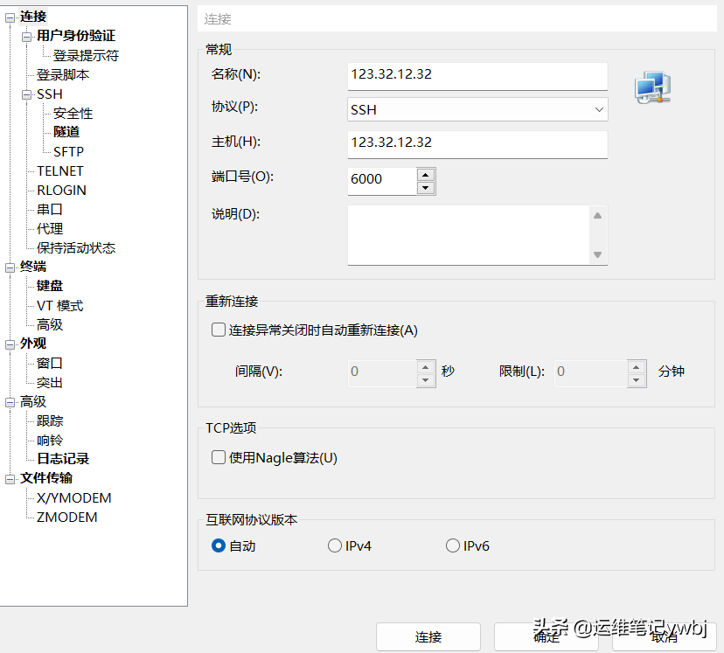Click the network computer icon on the right
The height and width of the screenshot is (653, 724).
(x=651, y=85)
